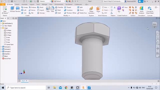The image size is (160, 90).
Task: Apply the Thread feature
Action: tap(67, 7)
